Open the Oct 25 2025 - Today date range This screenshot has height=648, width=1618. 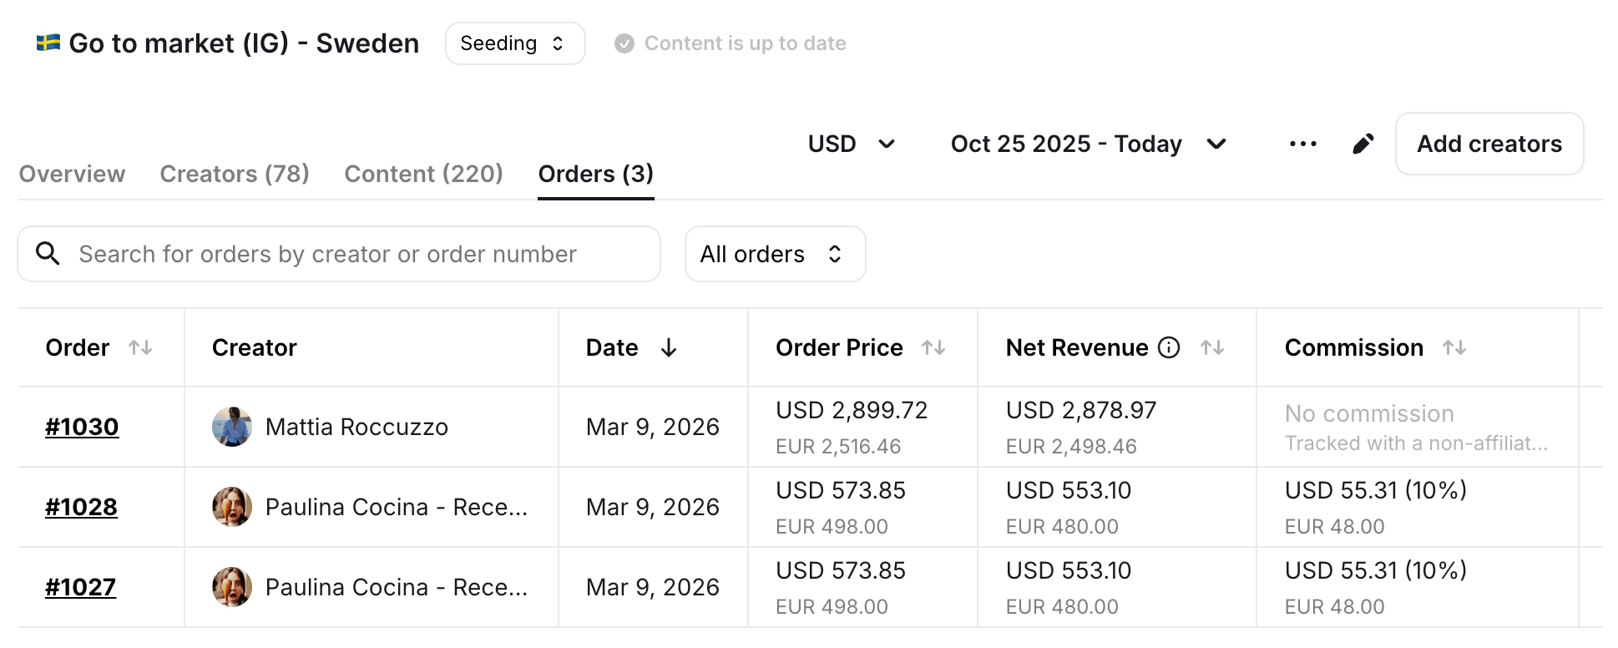click(x=1088, y=144)
